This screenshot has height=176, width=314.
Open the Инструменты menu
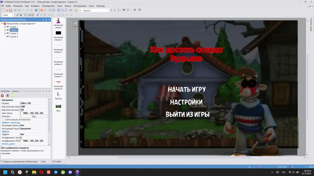[x=80, y=6]
